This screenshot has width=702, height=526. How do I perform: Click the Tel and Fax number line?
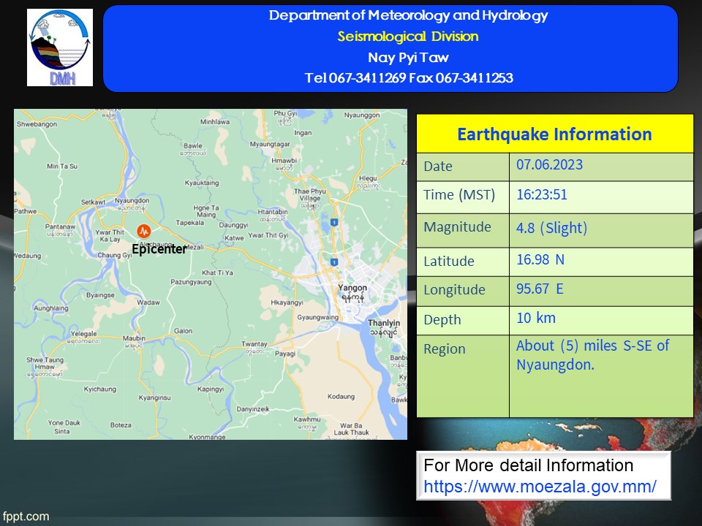409,78
